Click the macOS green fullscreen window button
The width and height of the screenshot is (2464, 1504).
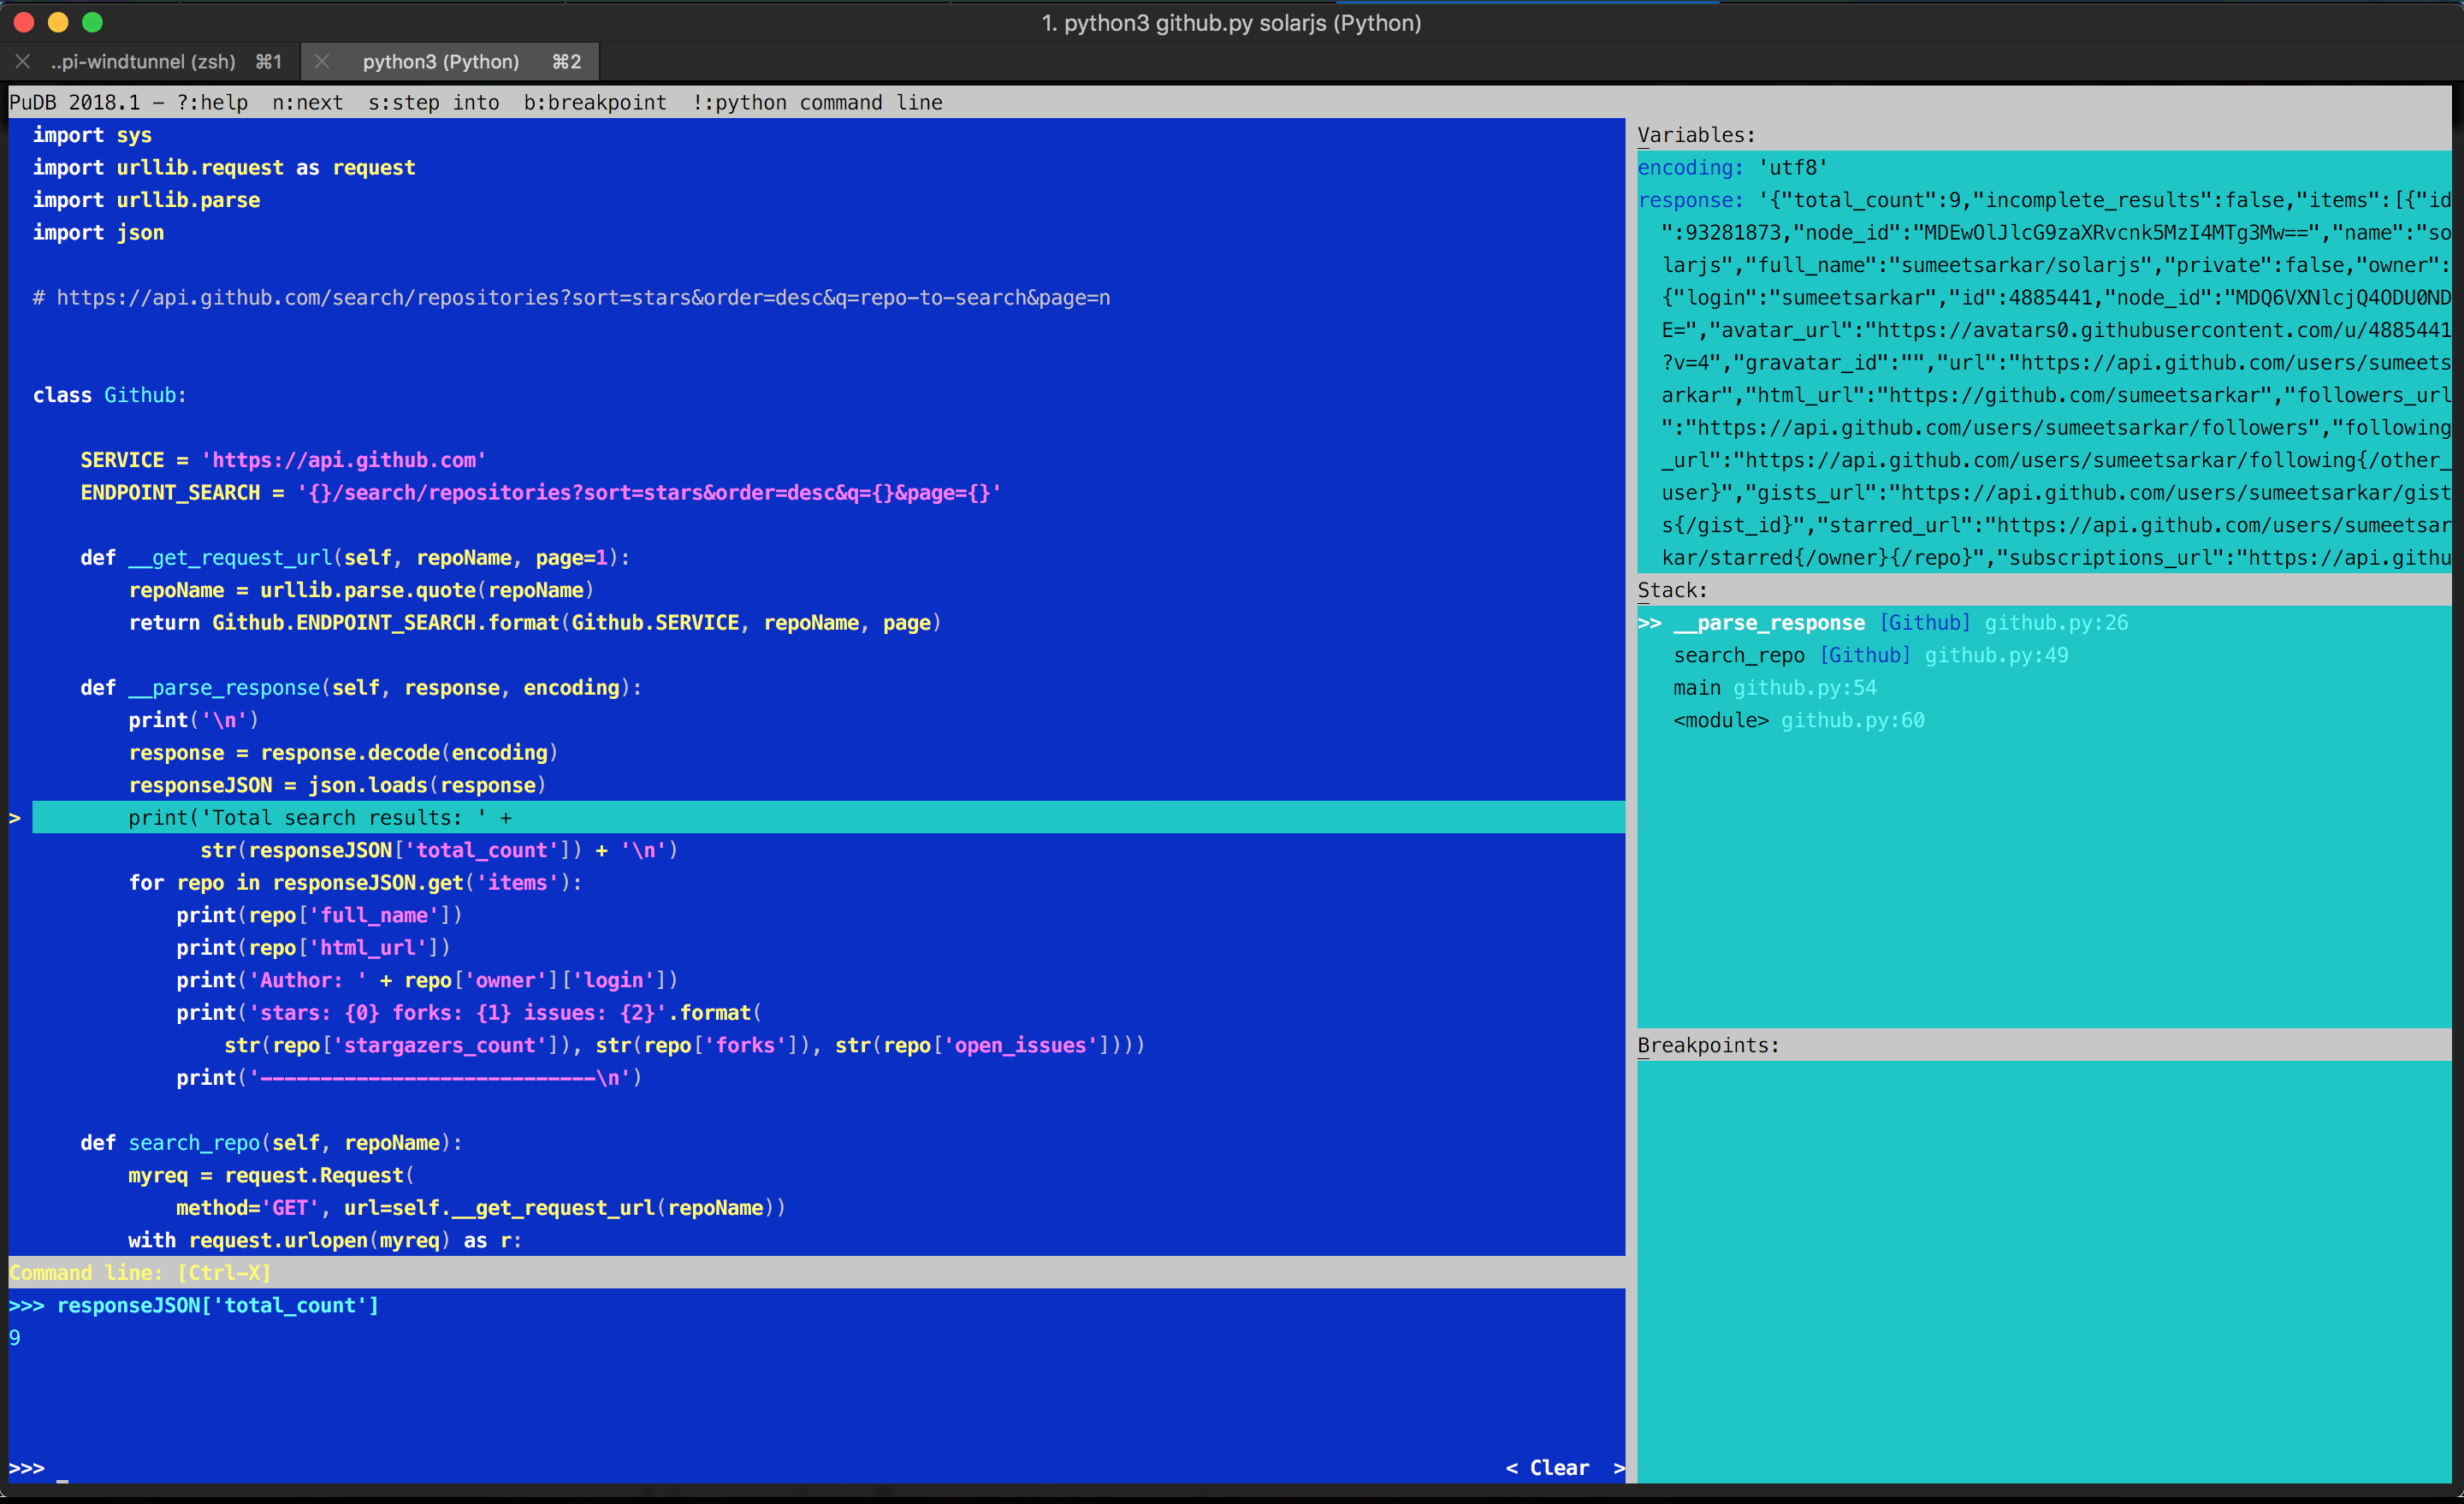tap(92, 22)
